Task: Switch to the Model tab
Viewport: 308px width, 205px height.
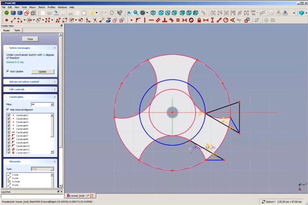Action: tap(6, 30)
